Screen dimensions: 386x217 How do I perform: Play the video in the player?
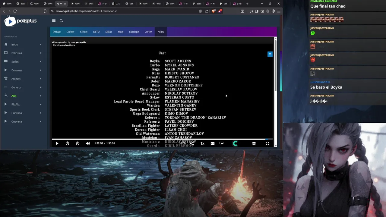coord(57,143)
